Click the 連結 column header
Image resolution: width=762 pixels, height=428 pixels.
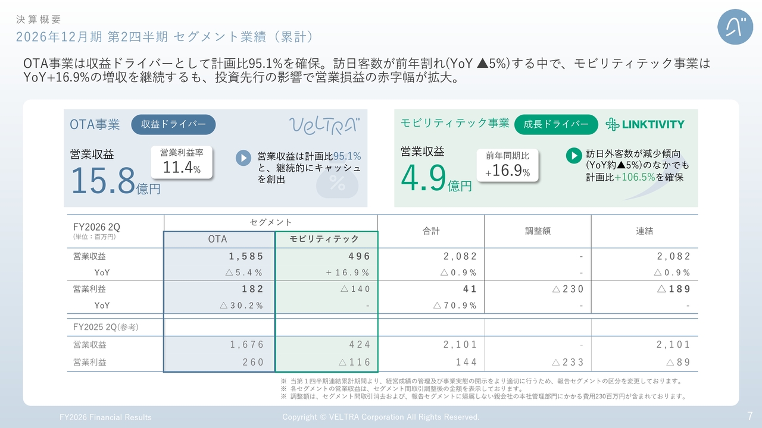click(645, 231)
